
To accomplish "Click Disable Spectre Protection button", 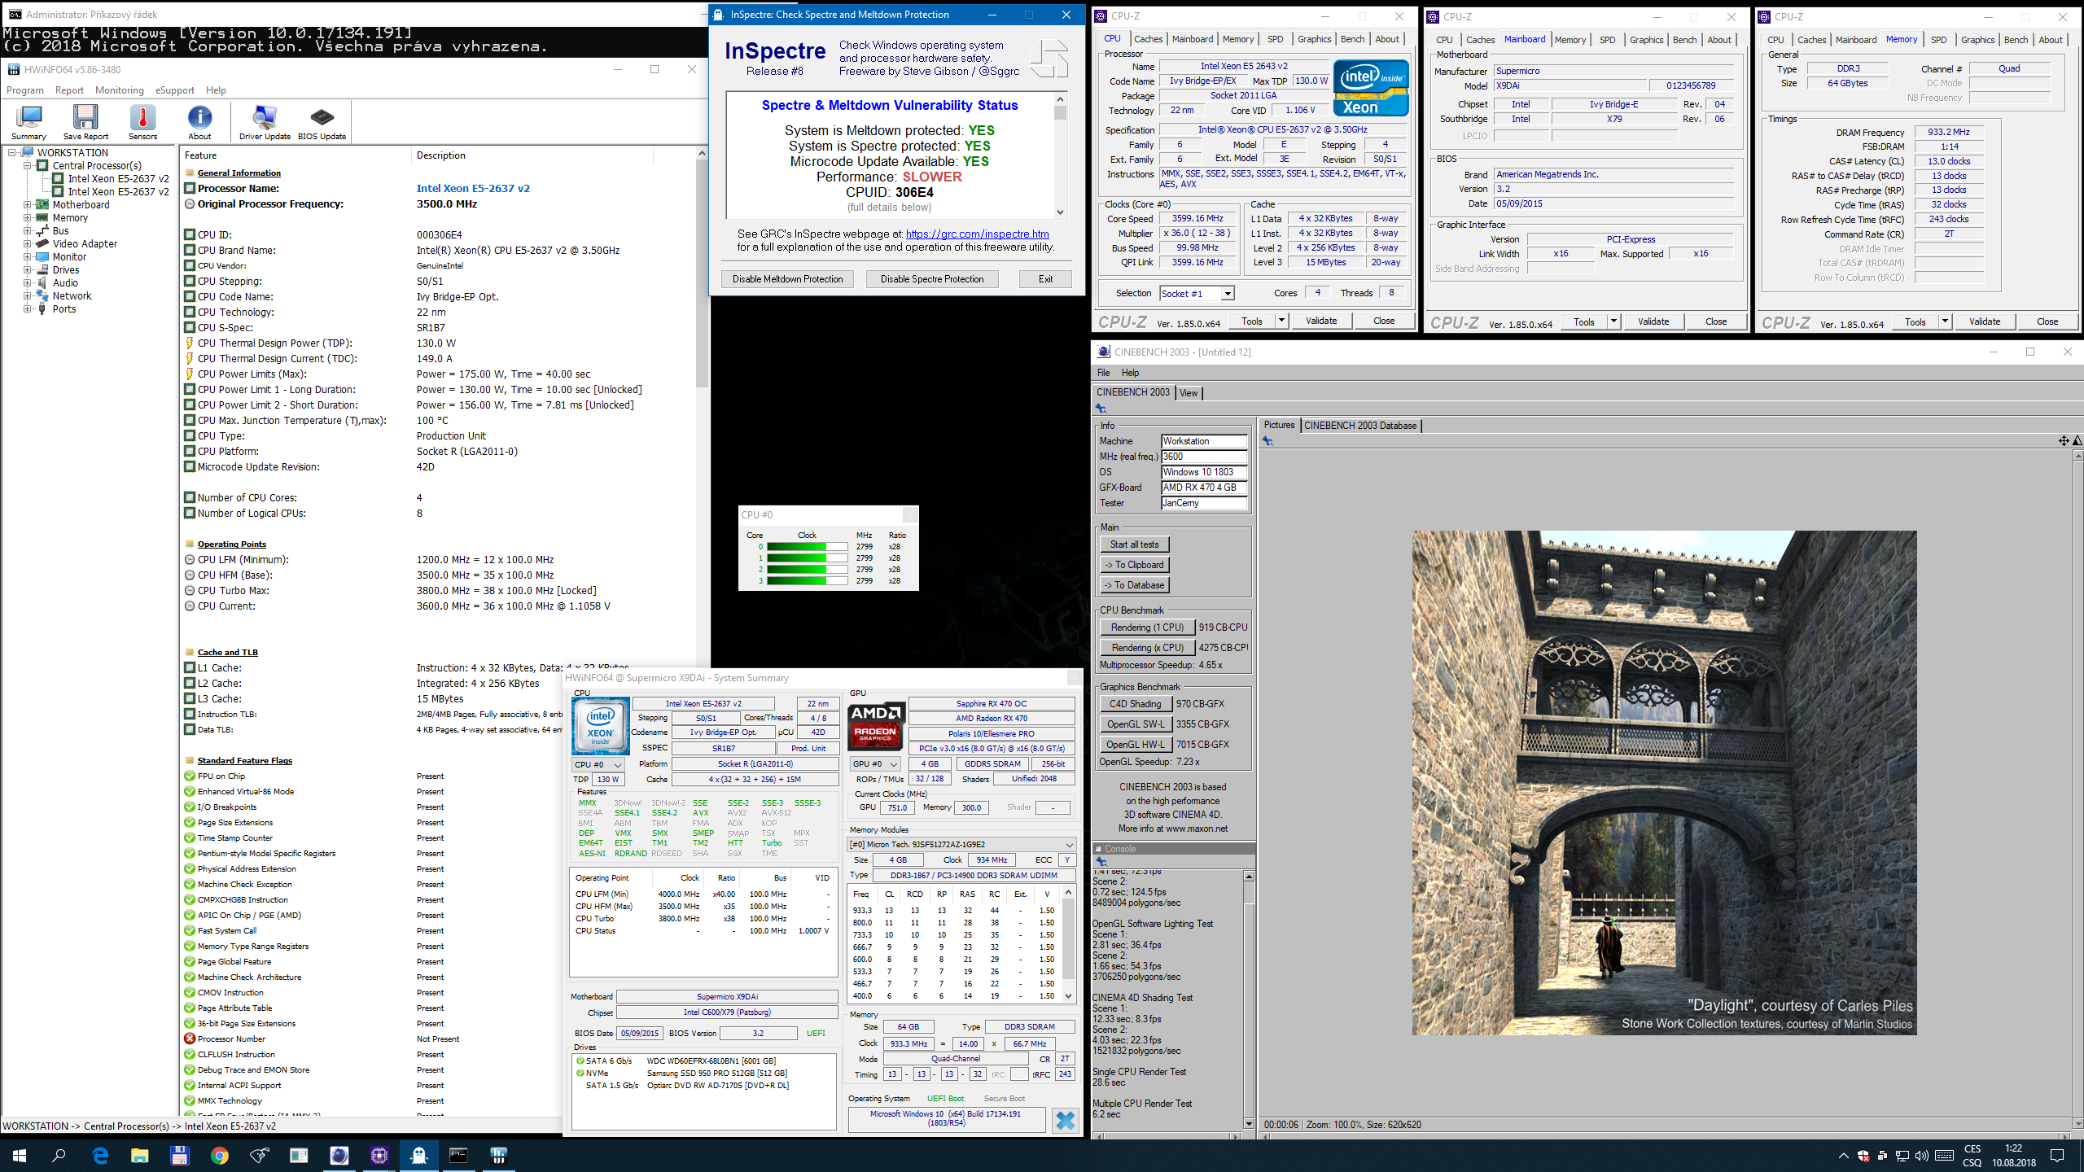I will click(931, 279).
